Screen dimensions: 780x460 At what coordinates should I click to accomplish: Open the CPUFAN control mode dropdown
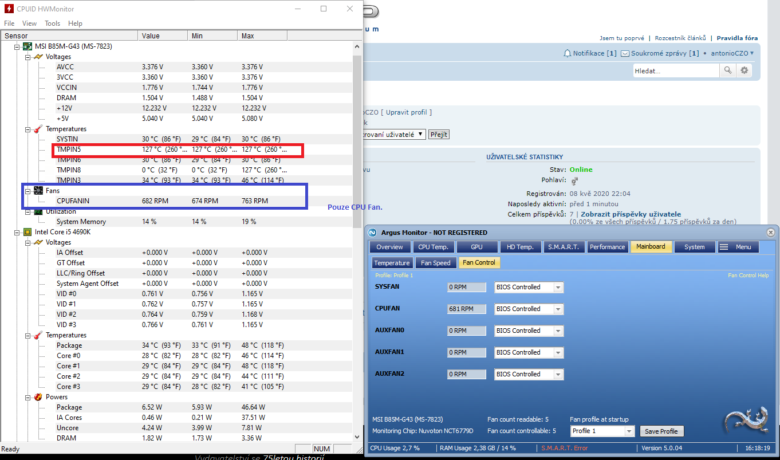(x=558, y=309)
